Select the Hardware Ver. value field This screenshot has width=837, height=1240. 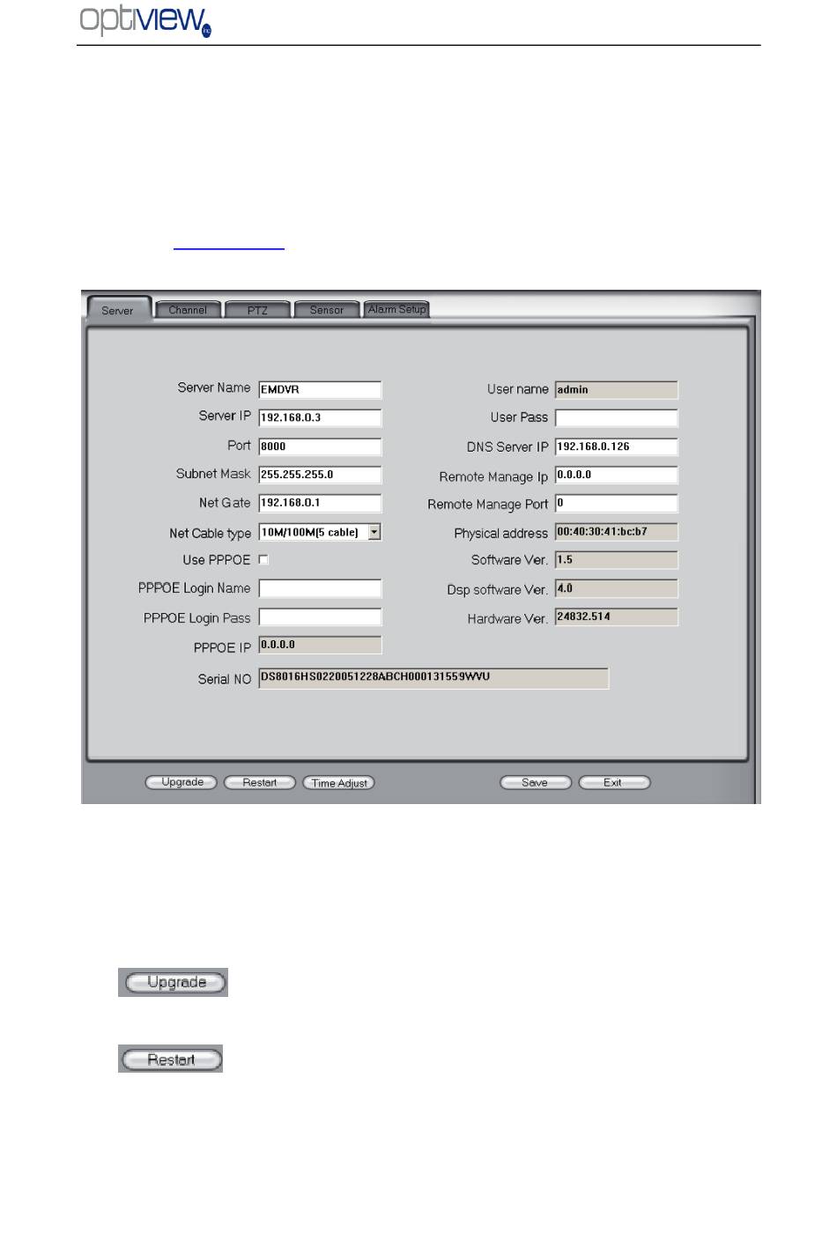pyautogui.click(x=617, y=616)
